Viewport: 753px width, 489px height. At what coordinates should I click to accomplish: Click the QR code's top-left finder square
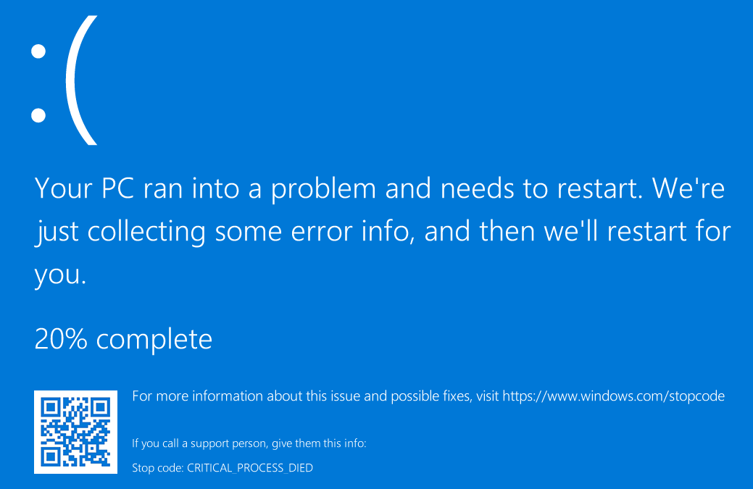coord(51,407)
